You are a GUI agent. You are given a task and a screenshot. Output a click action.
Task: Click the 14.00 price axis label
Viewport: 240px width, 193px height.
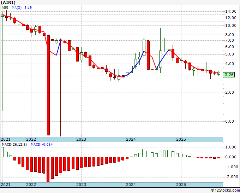tap(231, 11)
